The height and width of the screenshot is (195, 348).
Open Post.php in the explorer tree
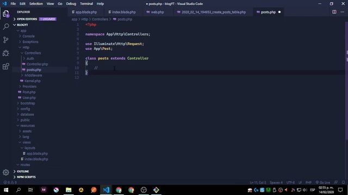point(29,92)
